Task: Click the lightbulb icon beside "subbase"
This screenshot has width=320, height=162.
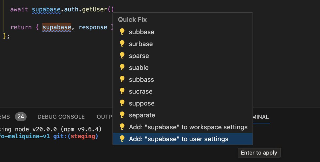Action: pos(122,32)
